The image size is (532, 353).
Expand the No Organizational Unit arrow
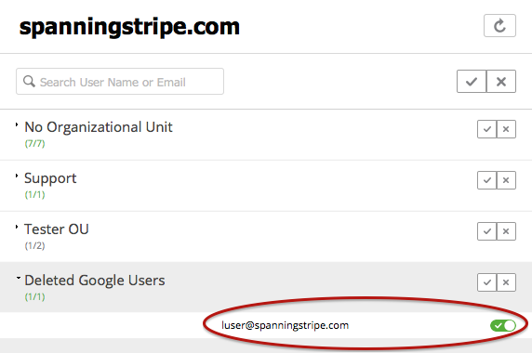(17, 124)
